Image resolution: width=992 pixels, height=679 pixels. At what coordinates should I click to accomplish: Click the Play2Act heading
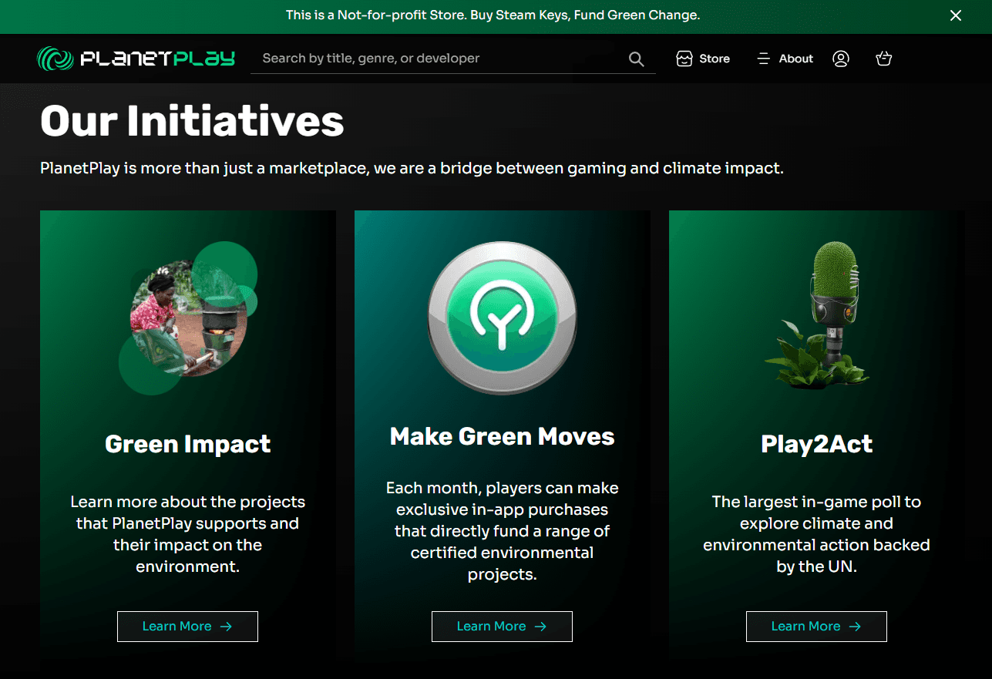pos(816,444)
